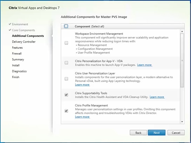Open Learn more under Profile Management
Screen dimensions: 191x143
[x=82, y=117]
